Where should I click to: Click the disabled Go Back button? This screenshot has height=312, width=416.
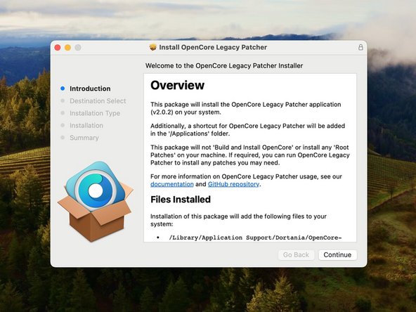pos(296,254)
